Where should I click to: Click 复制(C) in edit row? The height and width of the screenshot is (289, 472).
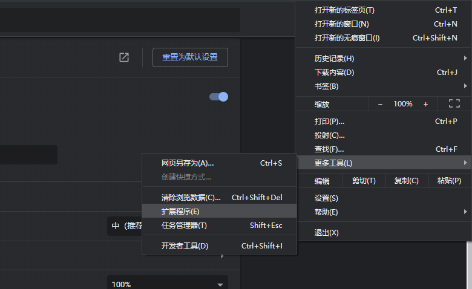[x=407, y=181]
